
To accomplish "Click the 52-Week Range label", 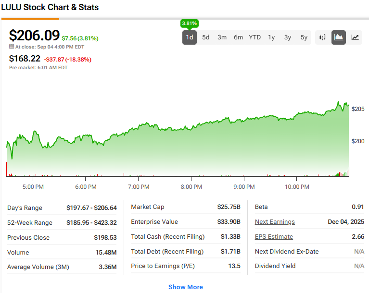I will pyautogui.click(x=30, y=223).
